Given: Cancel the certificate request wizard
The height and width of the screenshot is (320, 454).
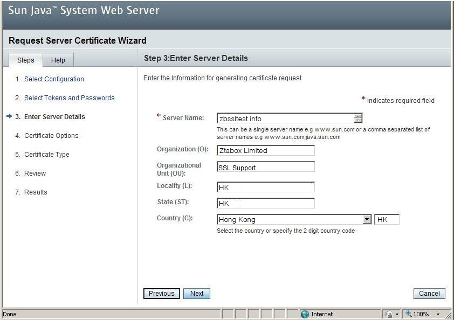Looking at the screenshot, I should [429, 294].
